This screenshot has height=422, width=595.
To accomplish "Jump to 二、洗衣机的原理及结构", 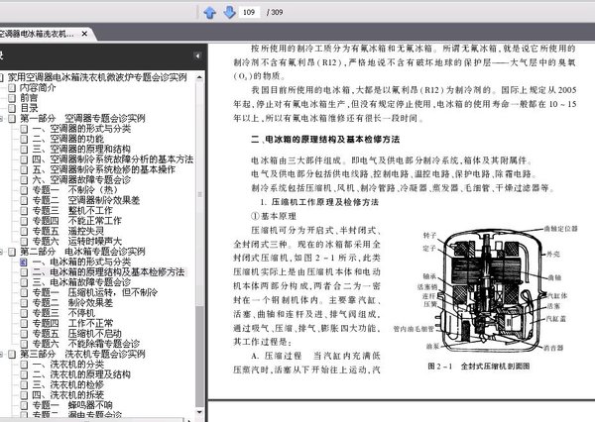I will coord(81,374).
